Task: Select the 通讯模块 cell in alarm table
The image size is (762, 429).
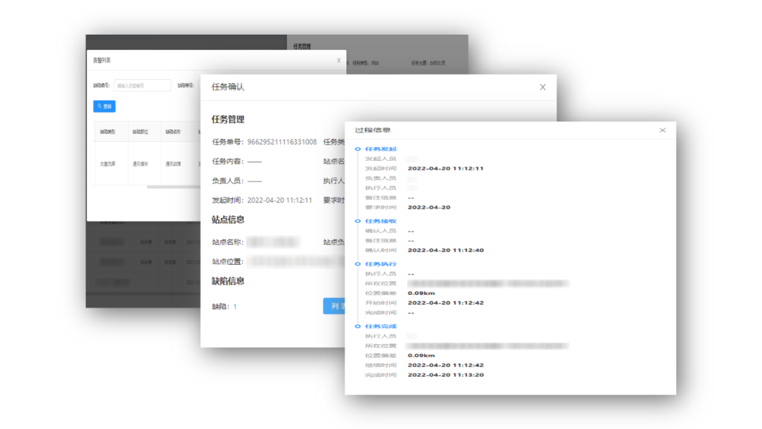Action: click(140, 164)
